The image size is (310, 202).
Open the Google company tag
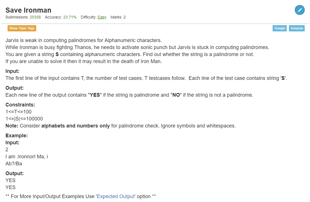click(x=280, y=28)
